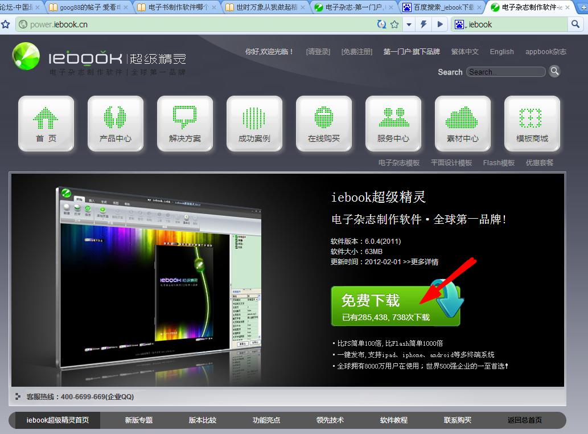Open the Flash模板 sub-link

499,163
